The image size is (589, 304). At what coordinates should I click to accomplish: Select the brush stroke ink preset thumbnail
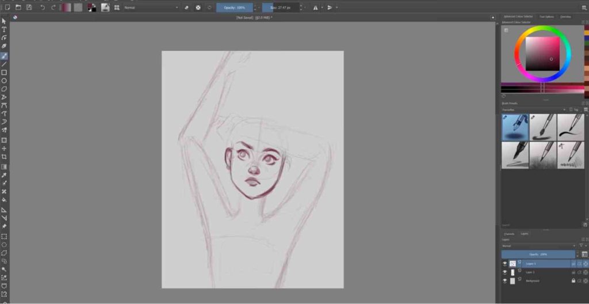pos(571,127)
